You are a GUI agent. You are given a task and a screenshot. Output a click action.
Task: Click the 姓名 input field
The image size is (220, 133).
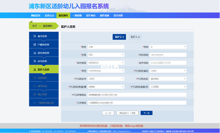pos(106,47)
